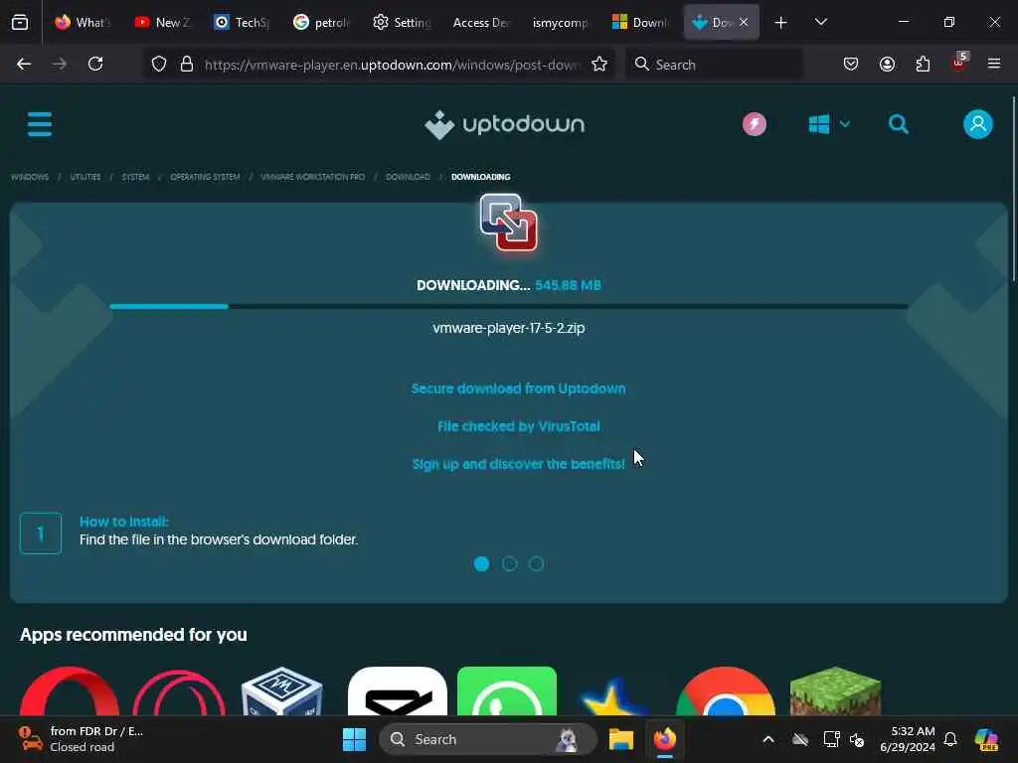1018x763 pixels.
Task: Open File Explorer from the taskbar
Action: point(620,739)
